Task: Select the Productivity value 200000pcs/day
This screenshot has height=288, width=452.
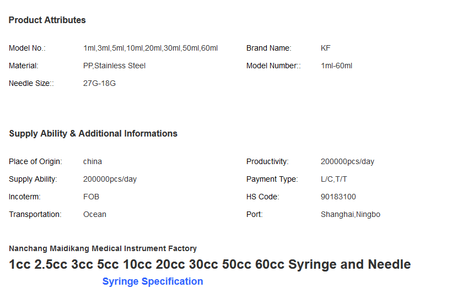Action: [347, 161]
